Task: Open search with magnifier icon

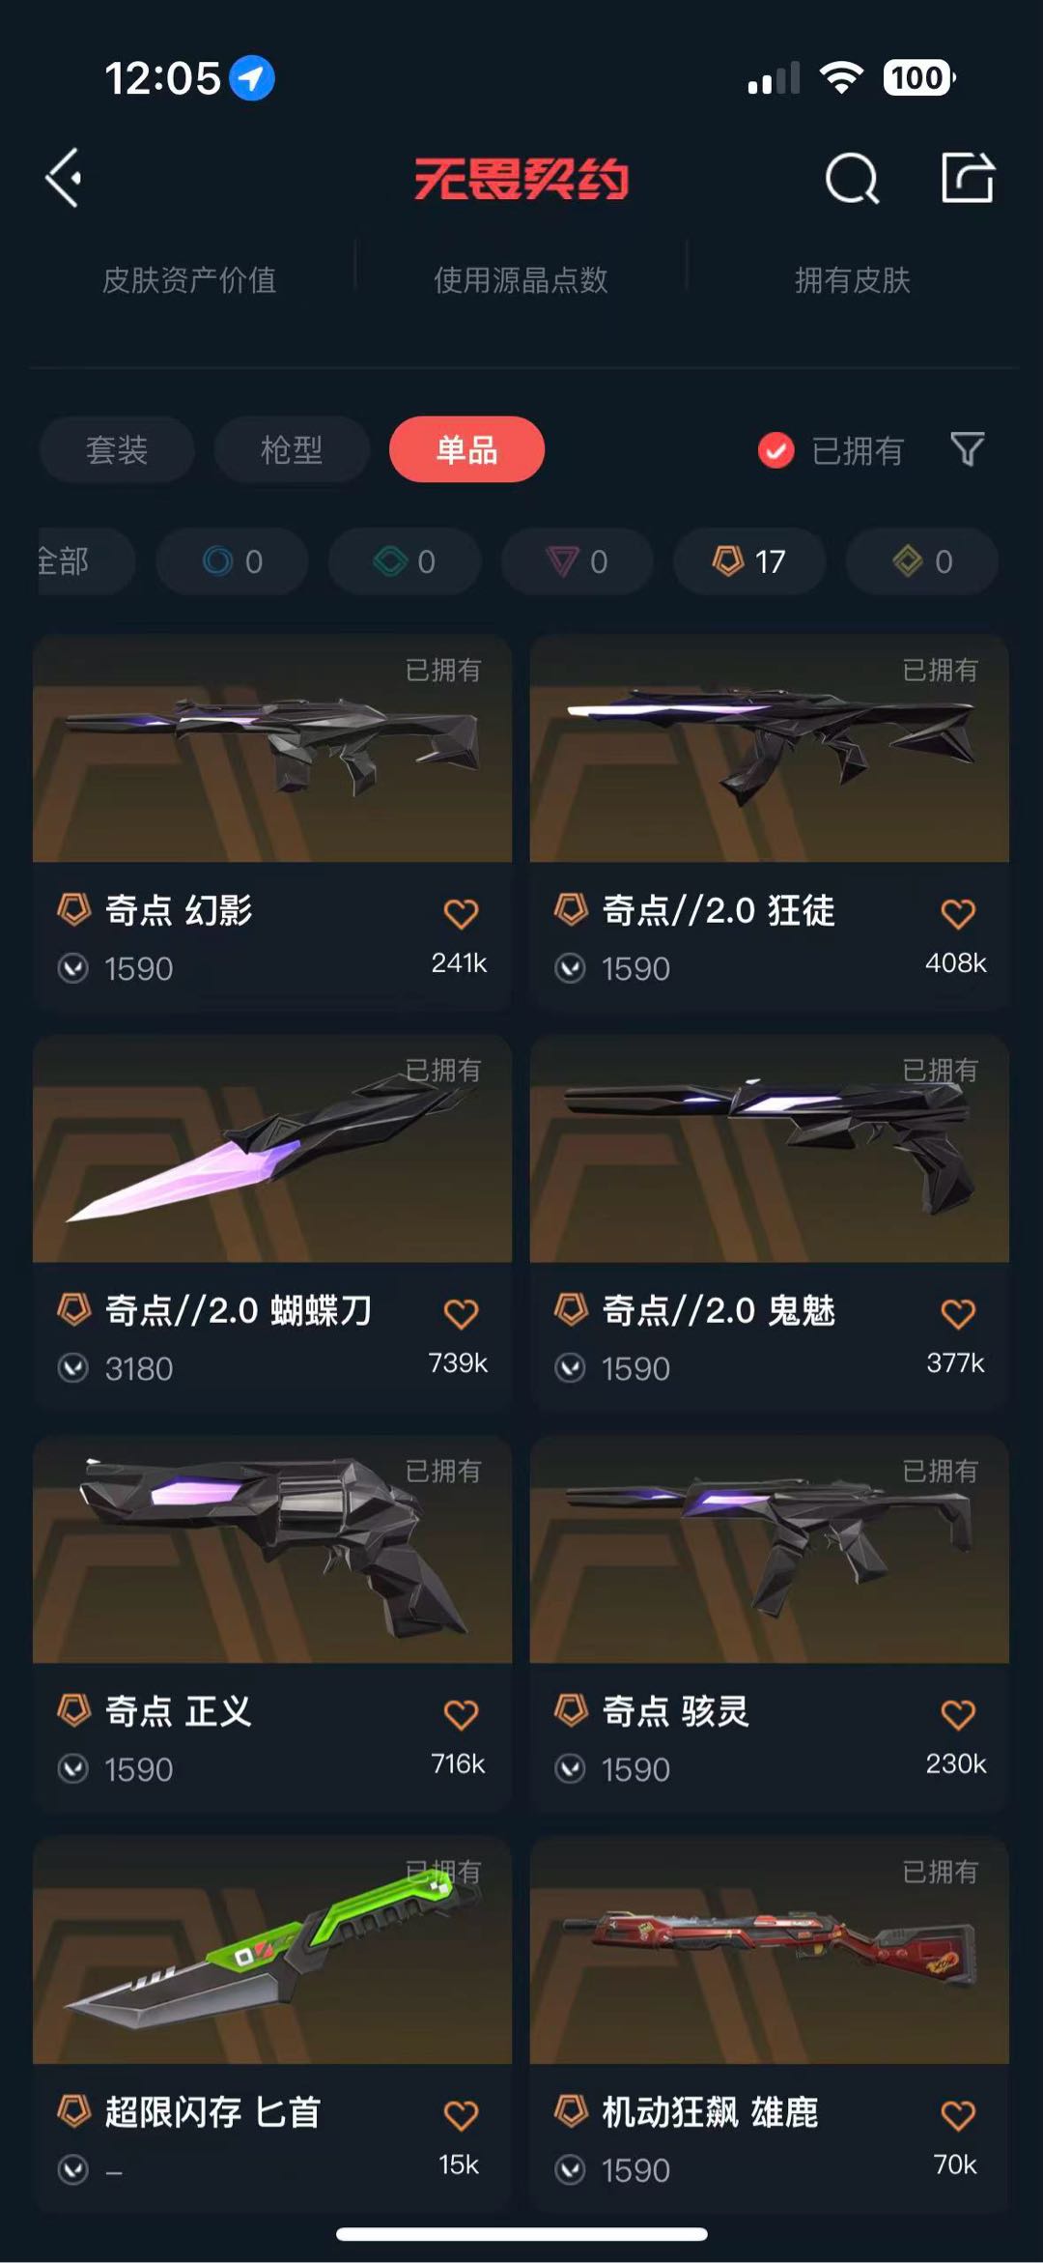Action: click(852, 178)
